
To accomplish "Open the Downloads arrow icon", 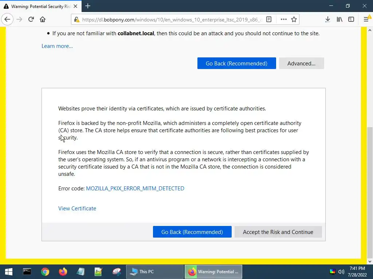I will (327, 20).
